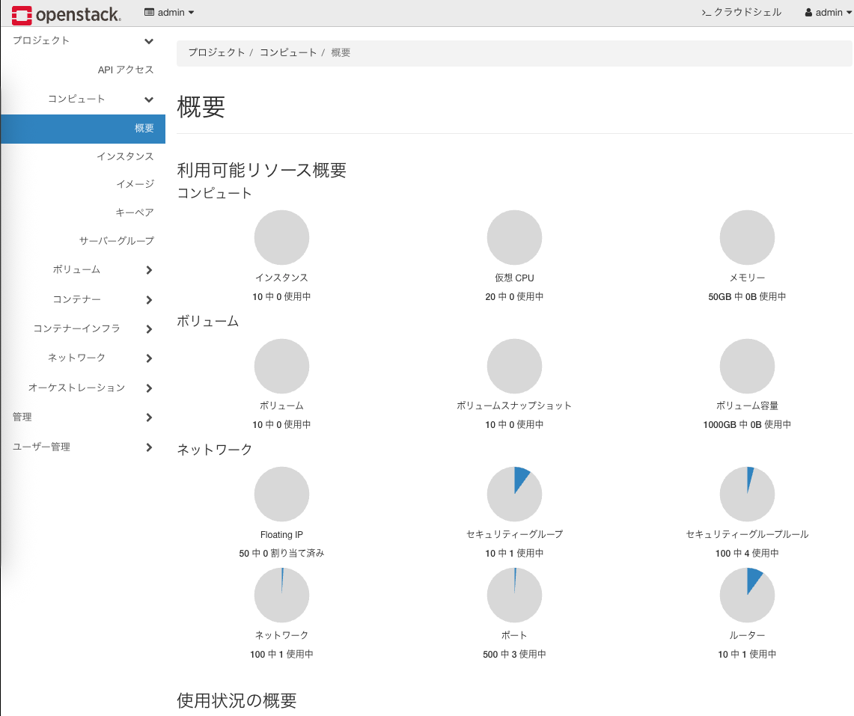Click the OpenStack logo
The height and width of the screenshot is (716, 854).
pyautogui.click(x=66, y=15)
